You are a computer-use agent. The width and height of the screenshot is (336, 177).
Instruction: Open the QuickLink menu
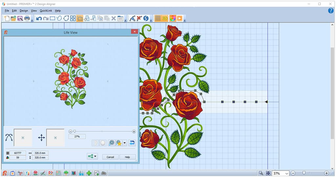46,11
